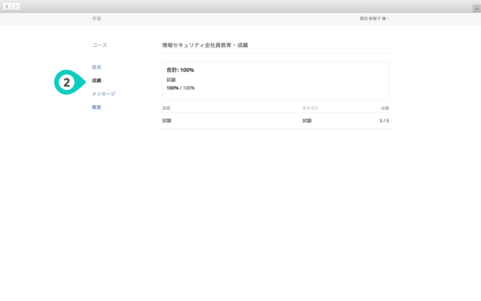Click the 課題 column header

pos(166,108)
